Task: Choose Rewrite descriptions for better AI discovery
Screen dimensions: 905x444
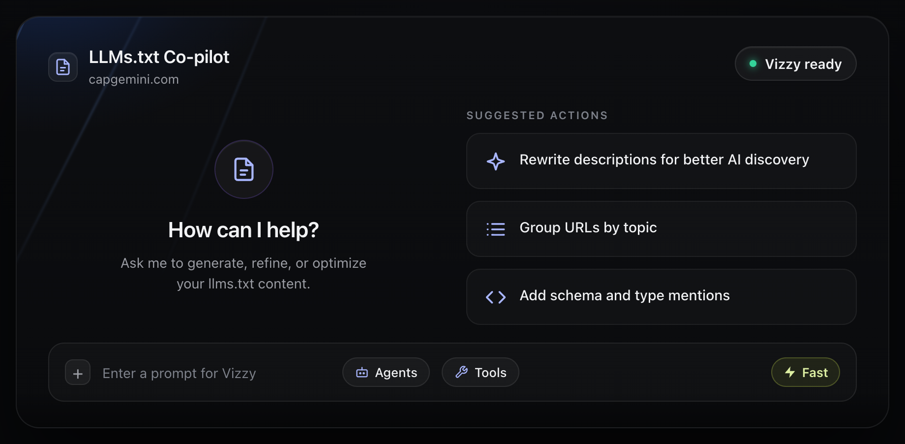Action: [662, 161]
